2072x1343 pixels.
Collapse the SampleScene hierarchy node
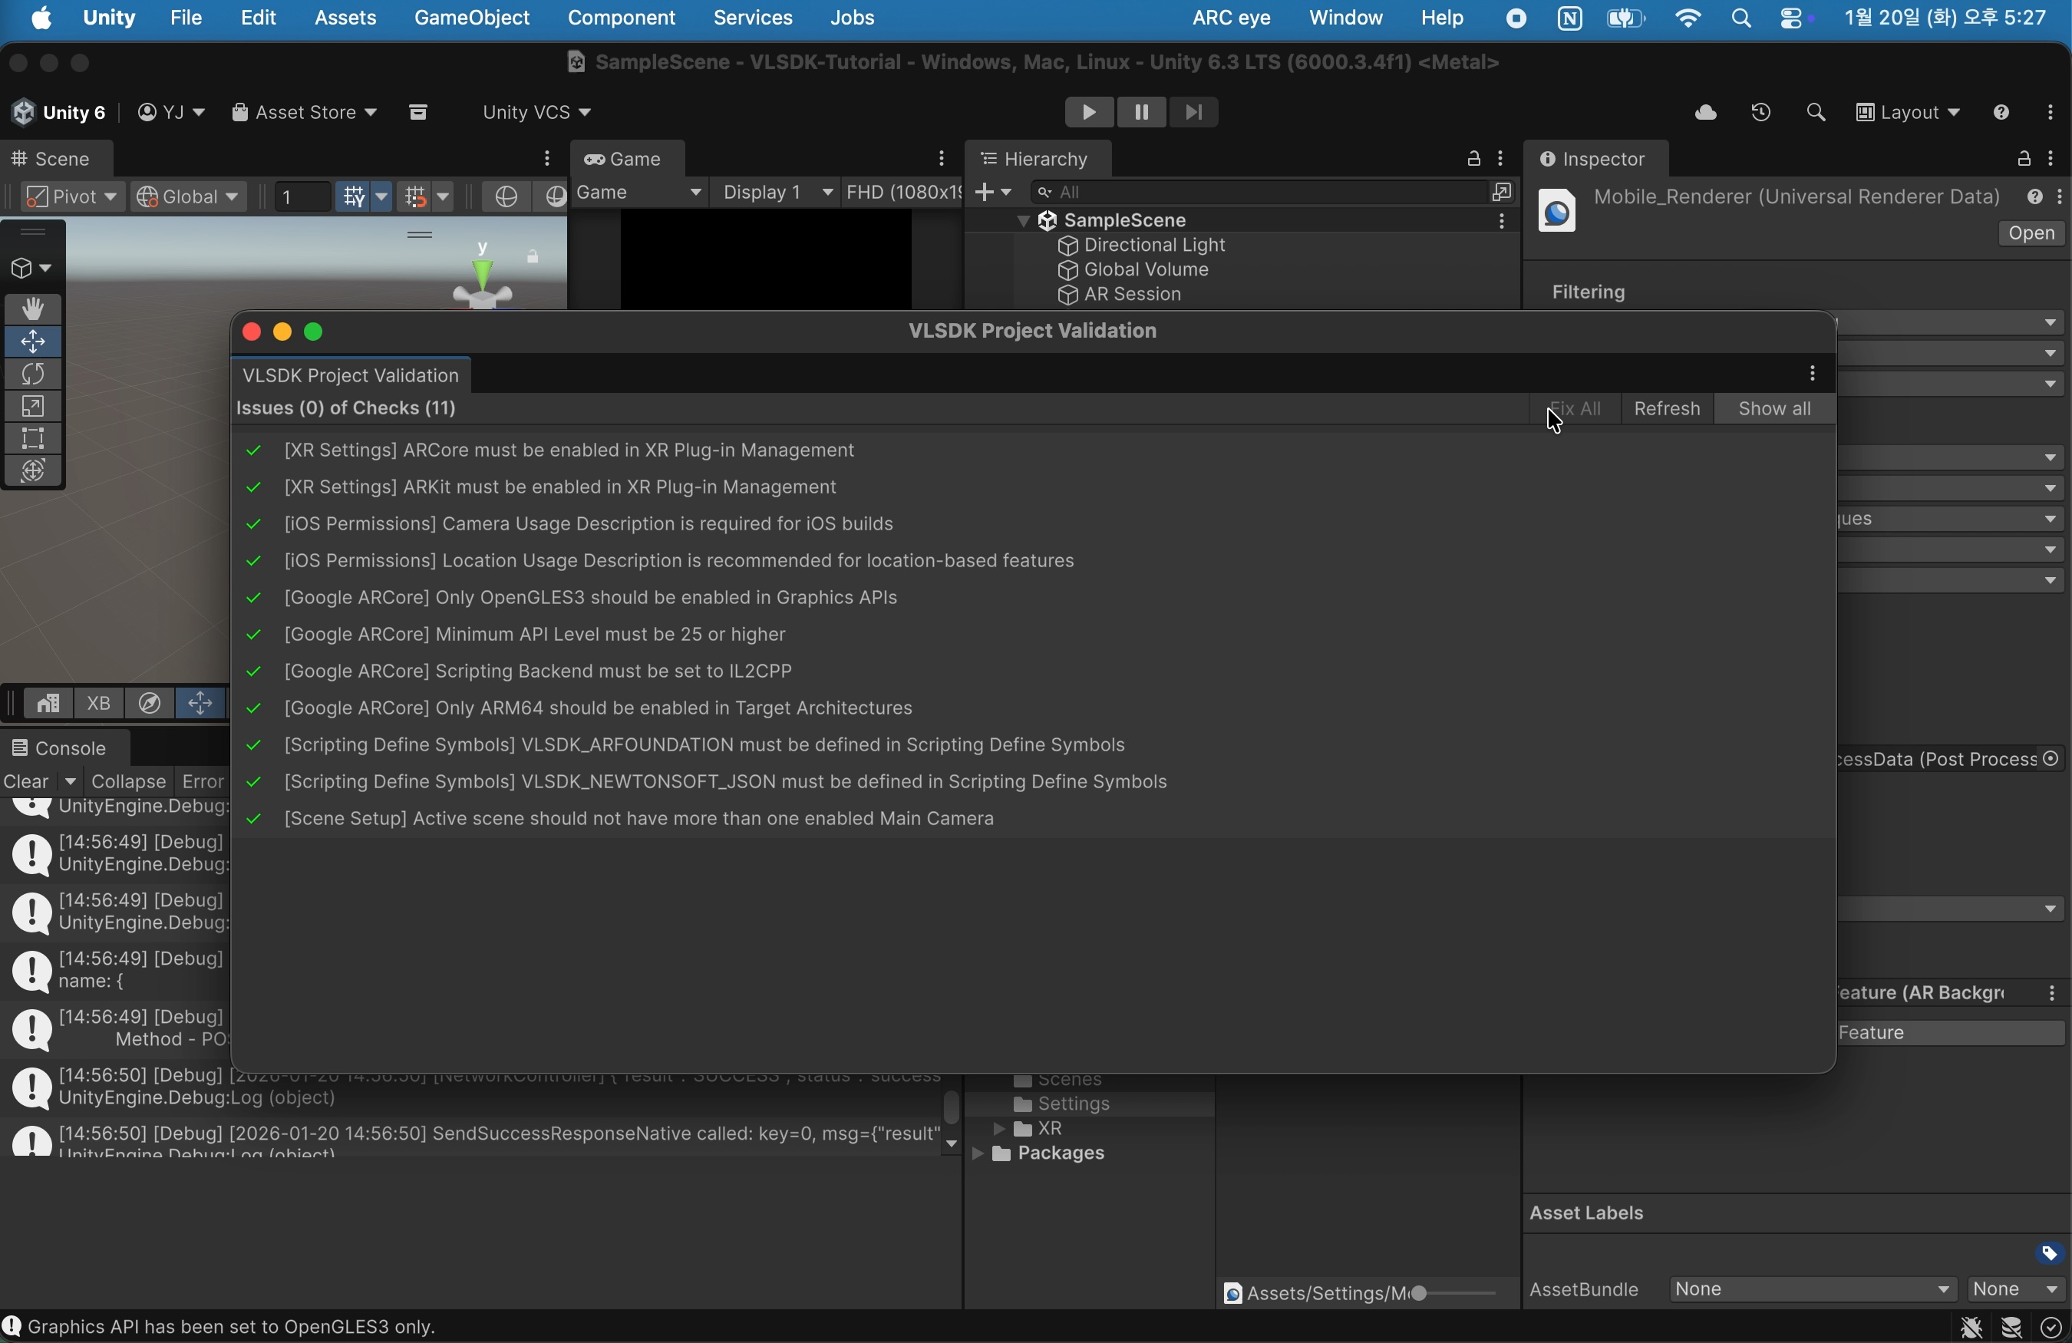pyautogui.click(x=1023, y=221)
